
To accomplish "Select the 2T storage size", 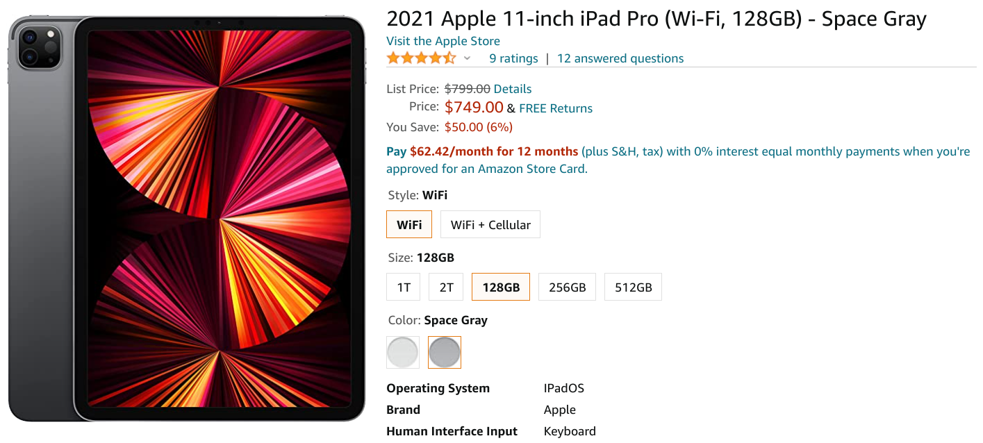I will [x=445, y=286].
